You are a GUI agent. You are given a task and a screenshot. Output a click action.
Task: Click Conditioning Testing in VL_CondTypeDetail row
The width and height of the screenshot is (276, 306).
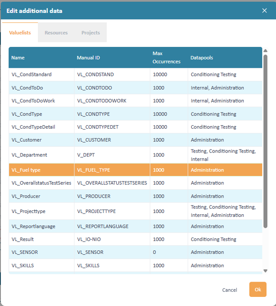(x=213, y=127)
